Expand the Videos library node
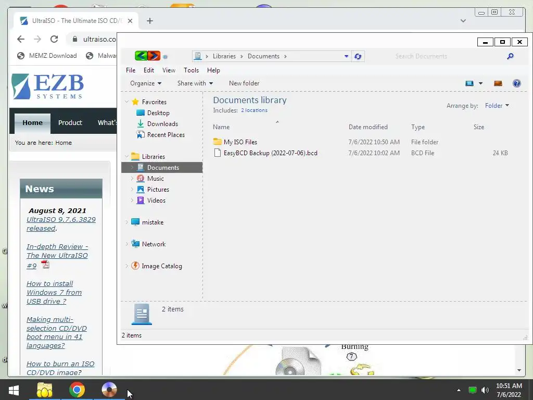 (132, 201)
